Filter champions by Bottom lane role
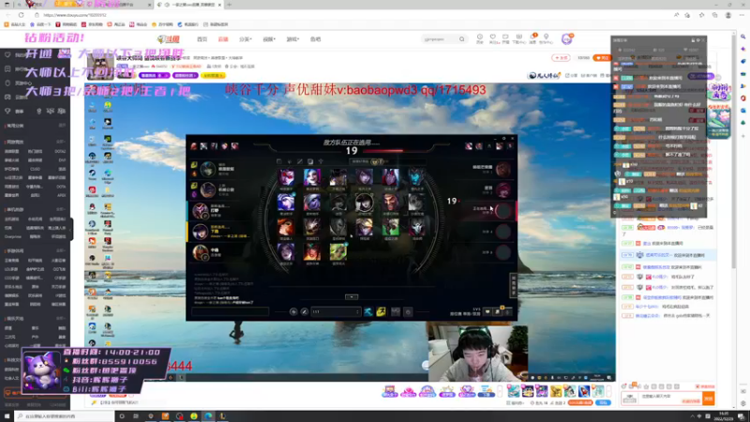750x422 pixels. point(310,161)
